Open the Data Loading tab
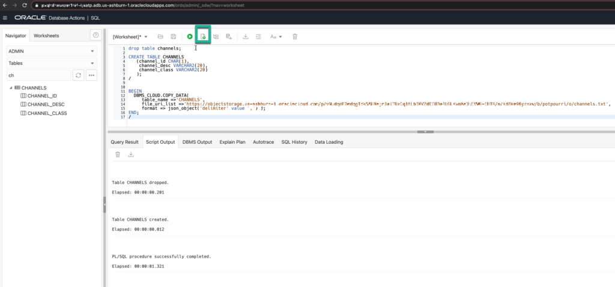 (x=329, y=142)
